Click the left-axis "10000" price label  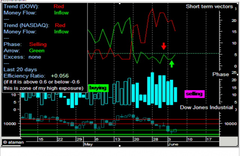[x=10, y=124]
